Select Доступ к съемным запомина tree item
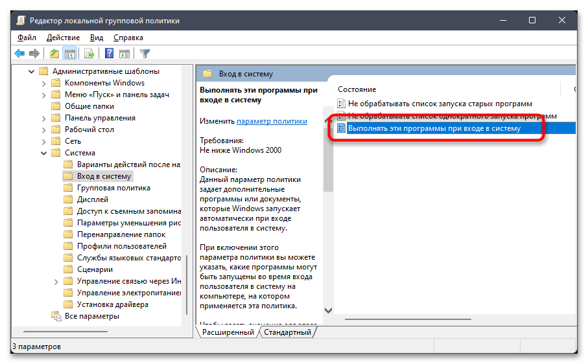The height and width of the screenshot is (364, 588). pyautogui.click(x=129, y=211)
